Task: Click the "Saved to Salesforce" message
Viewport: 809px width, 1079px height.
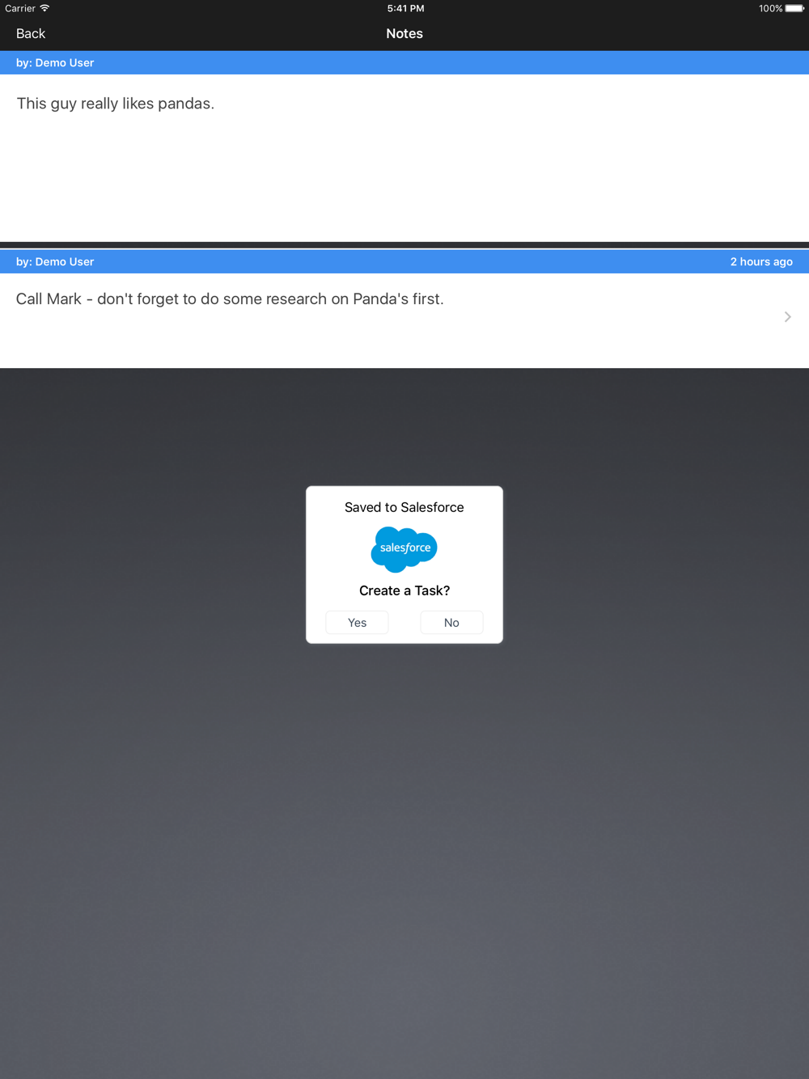Action: coord(404,507)
